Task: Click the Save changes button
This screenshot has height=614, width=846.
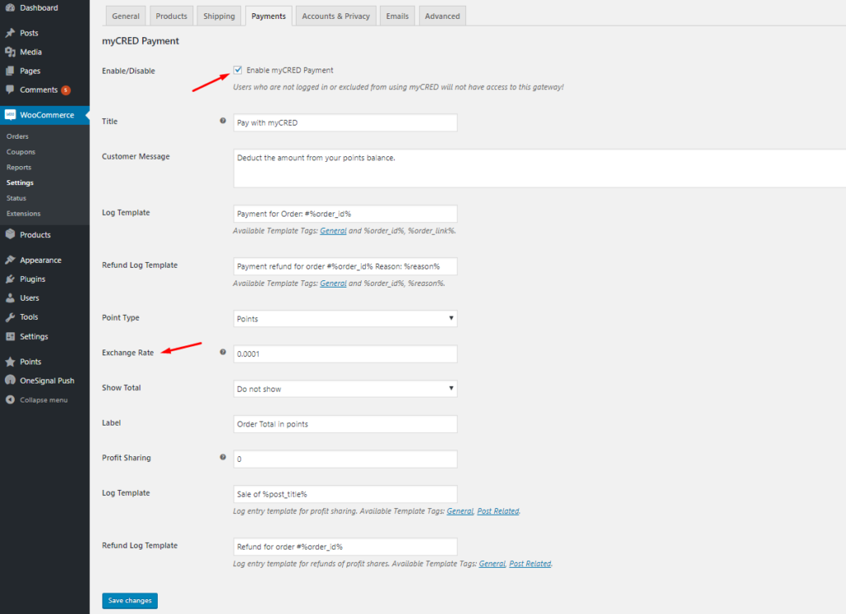Action: (130, 601)
